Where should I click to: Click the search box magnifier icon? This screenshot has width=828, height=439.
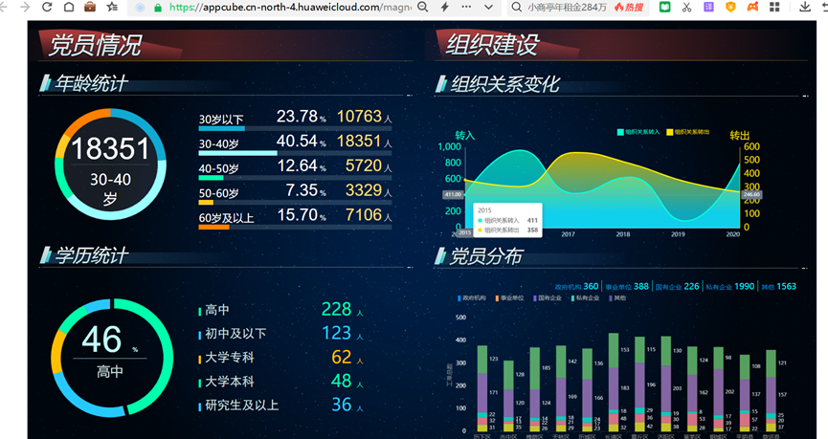pyautogui.click(x=517, y=7)
